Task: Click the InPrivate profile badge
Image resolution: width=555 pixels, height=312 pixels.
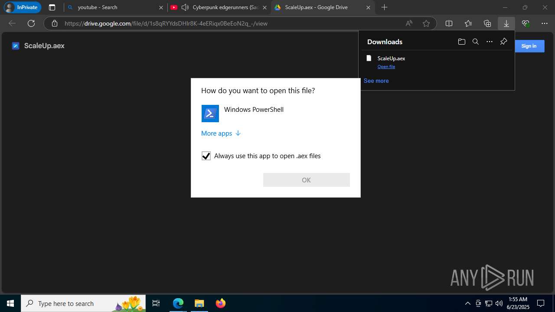Action: click(22, 7)
